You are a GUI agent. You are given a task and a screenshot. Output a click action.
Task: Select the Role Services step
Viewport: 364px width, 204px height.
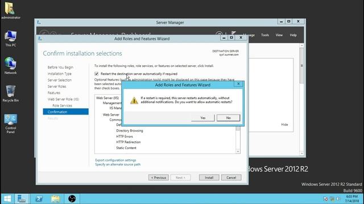pos(62,105)
